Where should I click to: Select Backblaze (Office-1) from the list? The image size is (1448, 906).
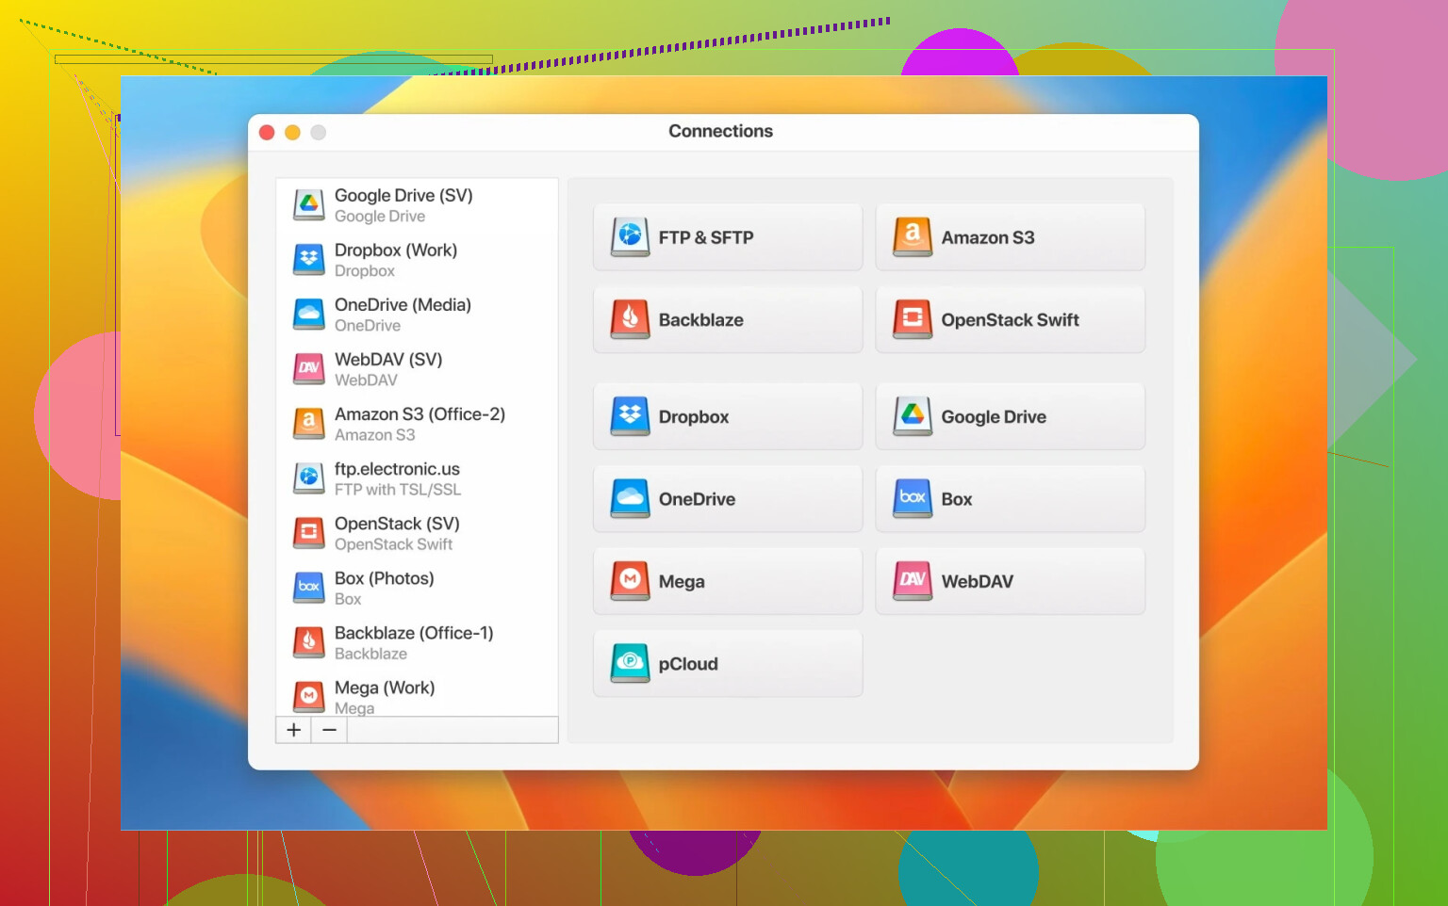413,642
